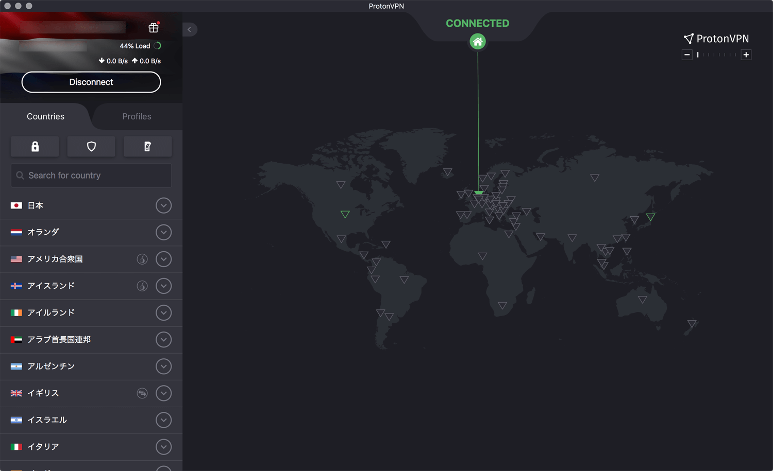This screenshot has width=773, height=471.
Task: Click the Italy flag icon
Action: pos(16,446)
